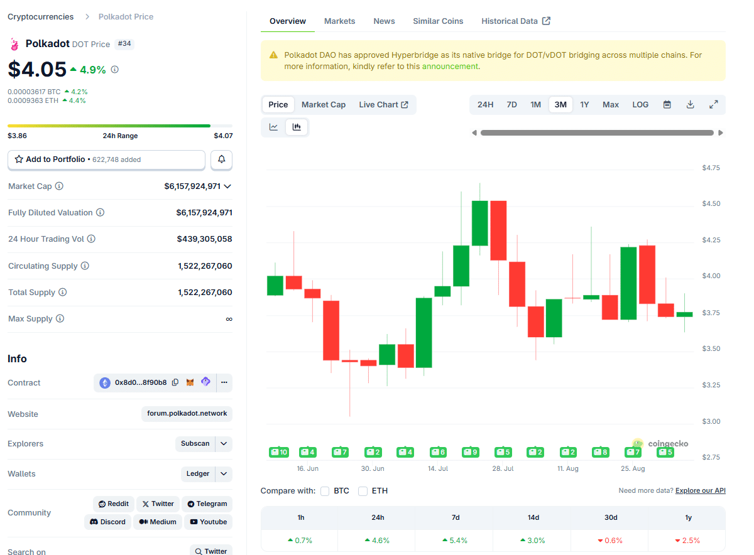
Task: Select the 1M time range
Action: (x=535, y=105)
